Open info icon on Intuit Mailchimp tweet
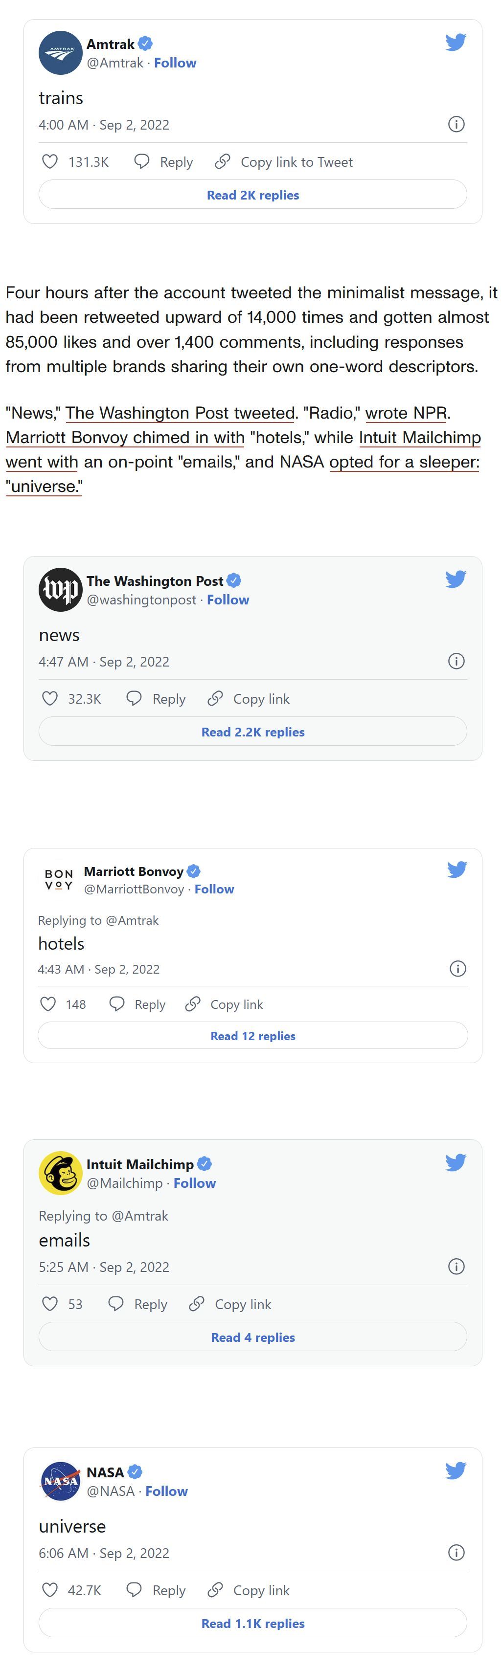Image resolution: width=502 pixels, height=1670 pixels. [x=456, y=1266]
